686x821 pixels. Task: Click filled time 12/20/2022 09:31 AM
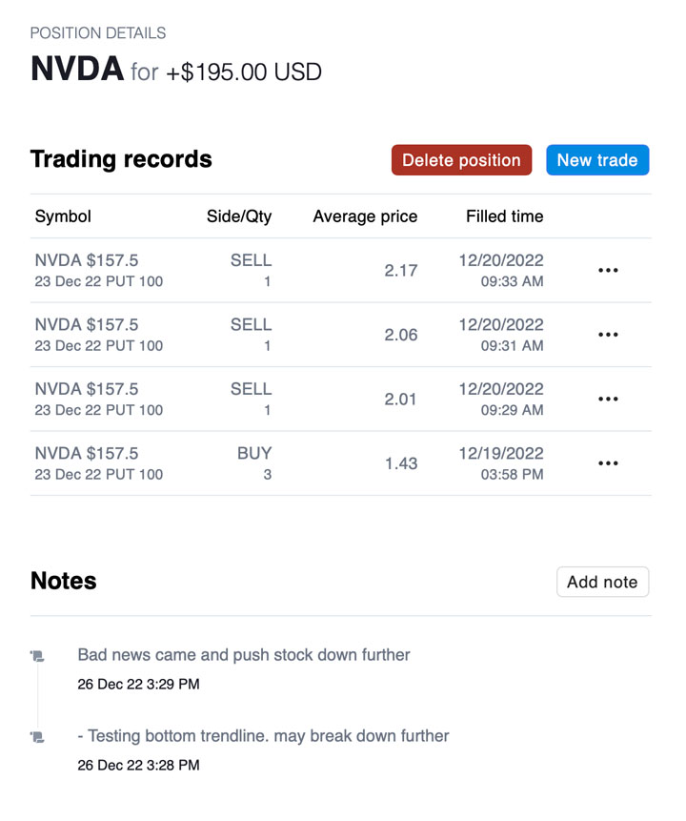(501, 335)
